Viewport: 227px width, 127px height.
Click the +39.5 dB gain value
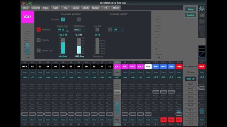(x=62, y=35)
